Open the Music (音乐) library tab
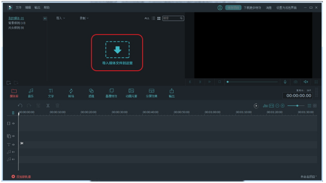This screenshot has height=183, width=326. pyautogui.click(x=31, y=93)
